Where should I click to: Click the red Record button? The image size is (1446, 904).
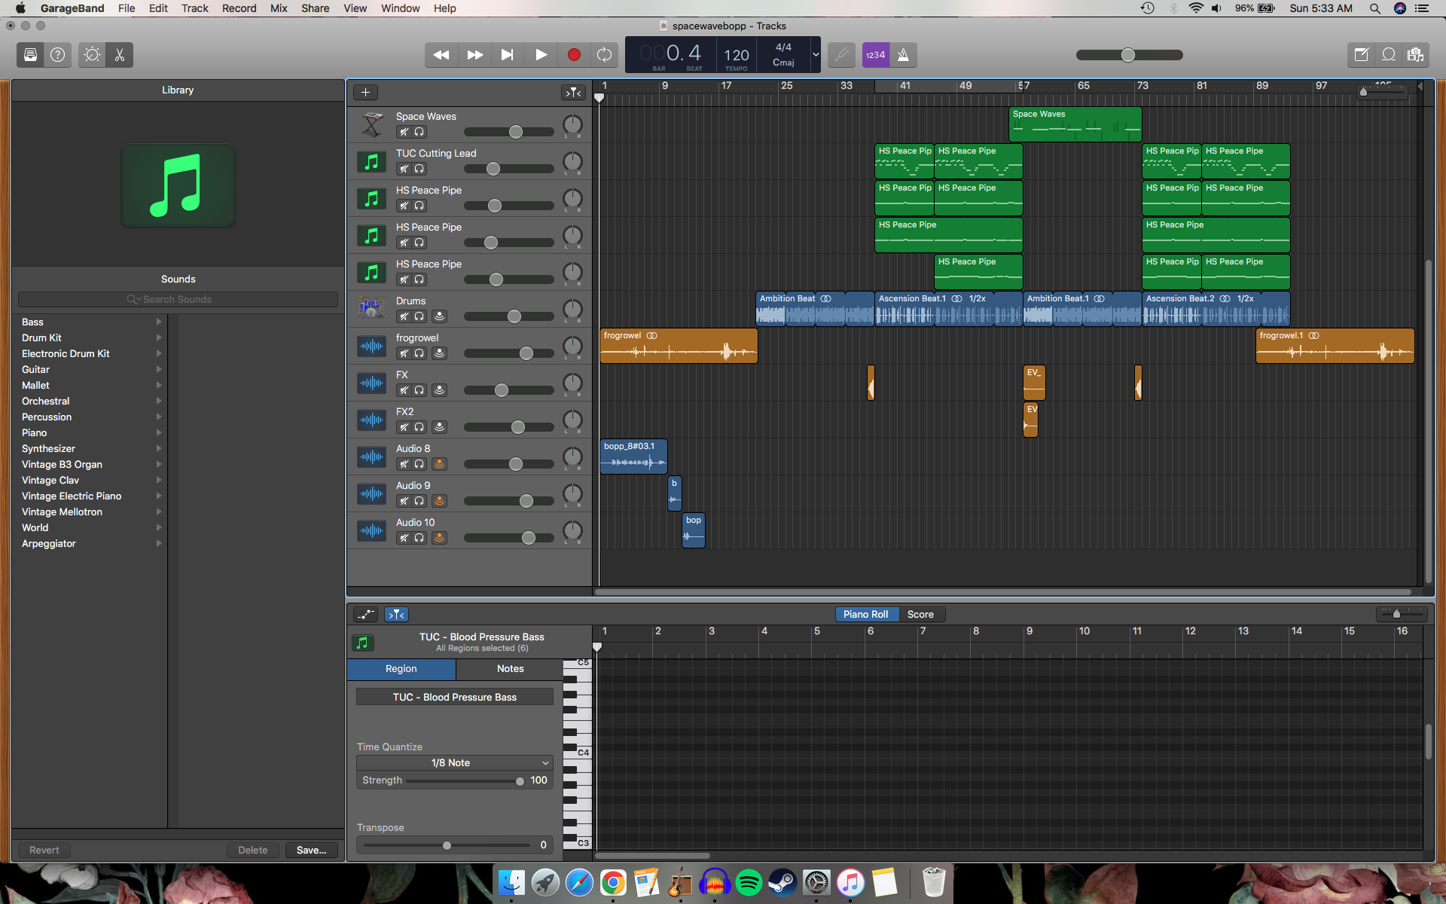(574, 55)
